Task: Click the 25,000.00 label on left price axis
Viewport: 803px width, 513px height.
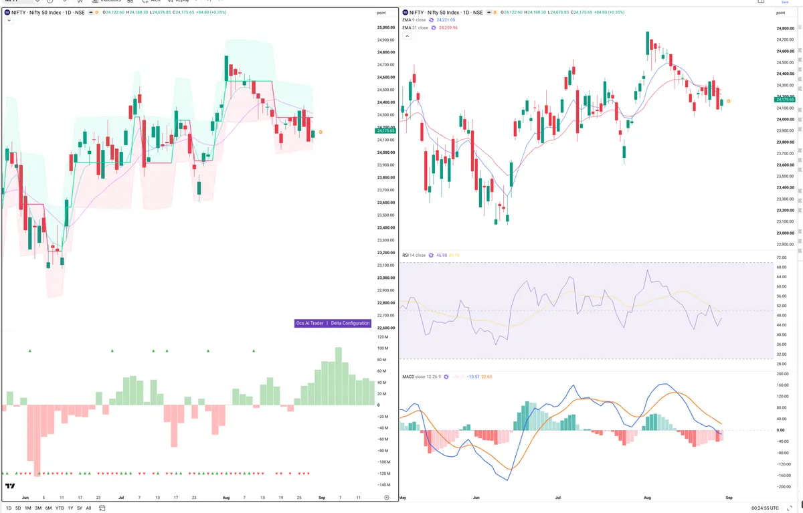Action: tap(386, 27)
